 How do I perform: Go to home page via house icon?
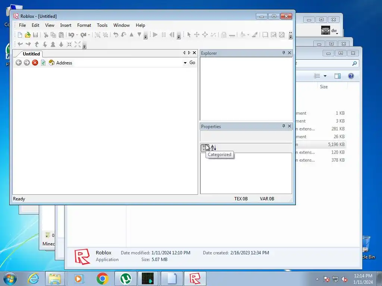(51, 63)
